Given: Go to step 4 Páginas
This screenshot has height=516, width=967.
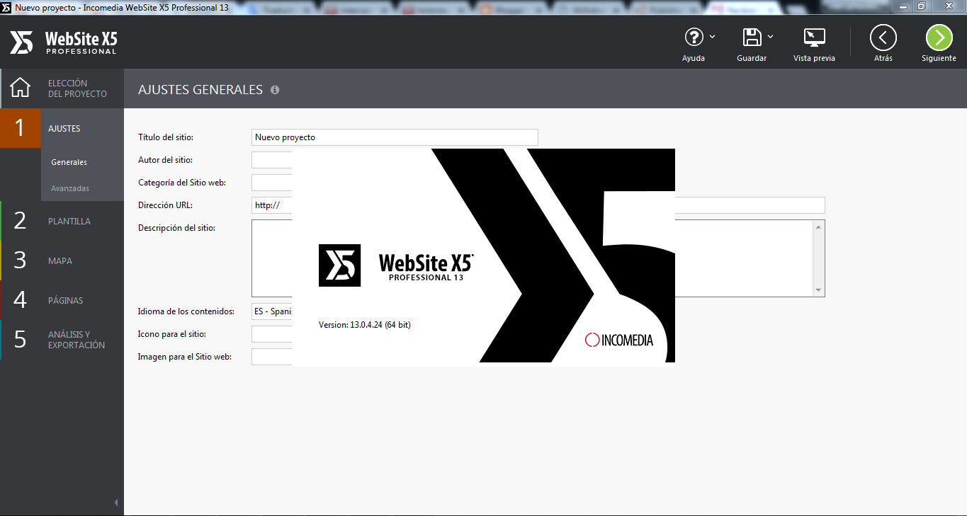Looking at the screenshot, I should coord(62,300).
